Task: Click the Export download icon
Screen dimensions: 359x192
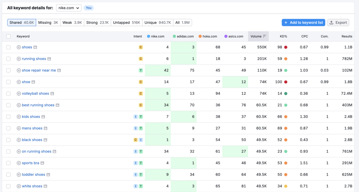Action: tap(332, 22)
